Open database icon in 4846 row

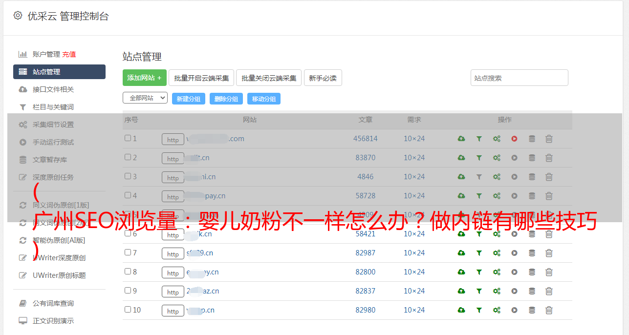pyautogui.click(x=532, y=177)
